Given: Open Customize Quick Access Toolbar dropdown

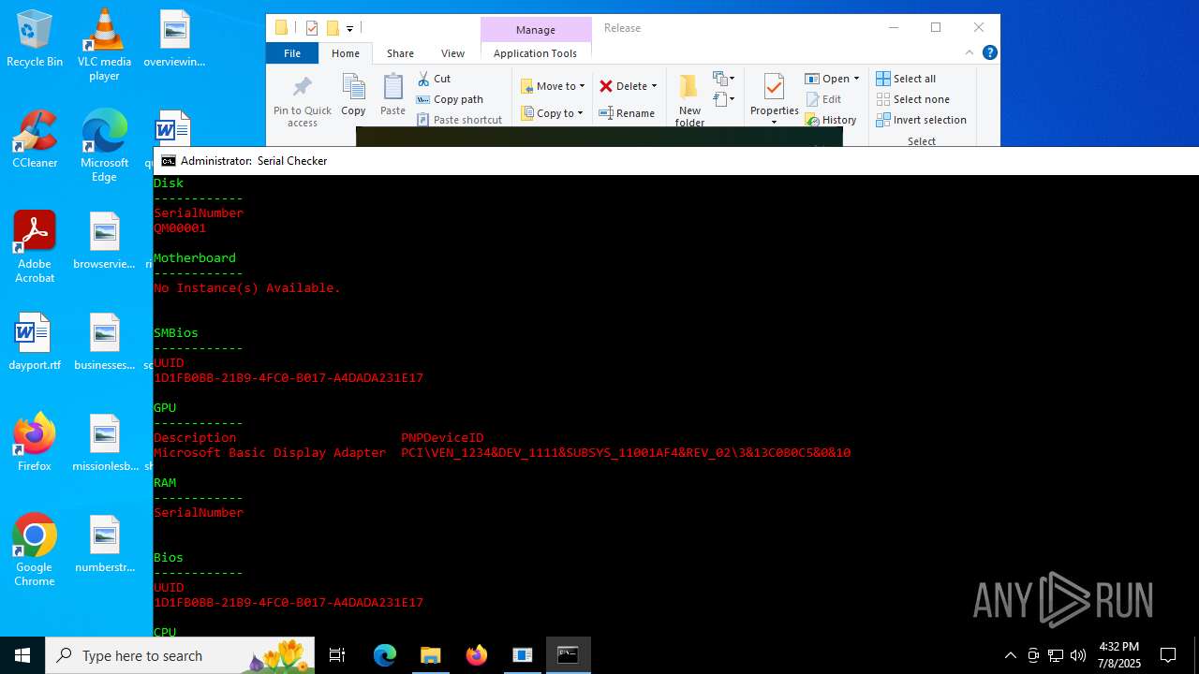Looking at the screenshot, I should (x=349, y=29).
